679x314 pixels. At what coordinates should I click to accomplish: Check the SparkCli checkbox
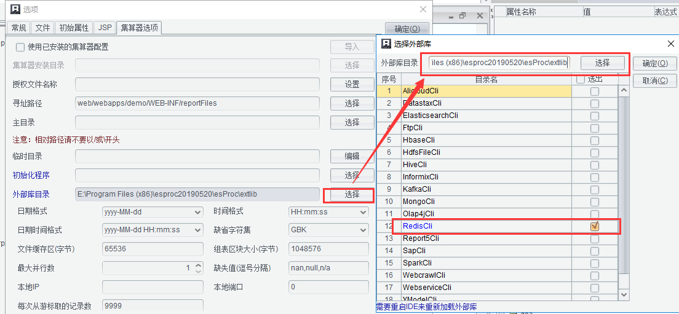coord(595,263)
